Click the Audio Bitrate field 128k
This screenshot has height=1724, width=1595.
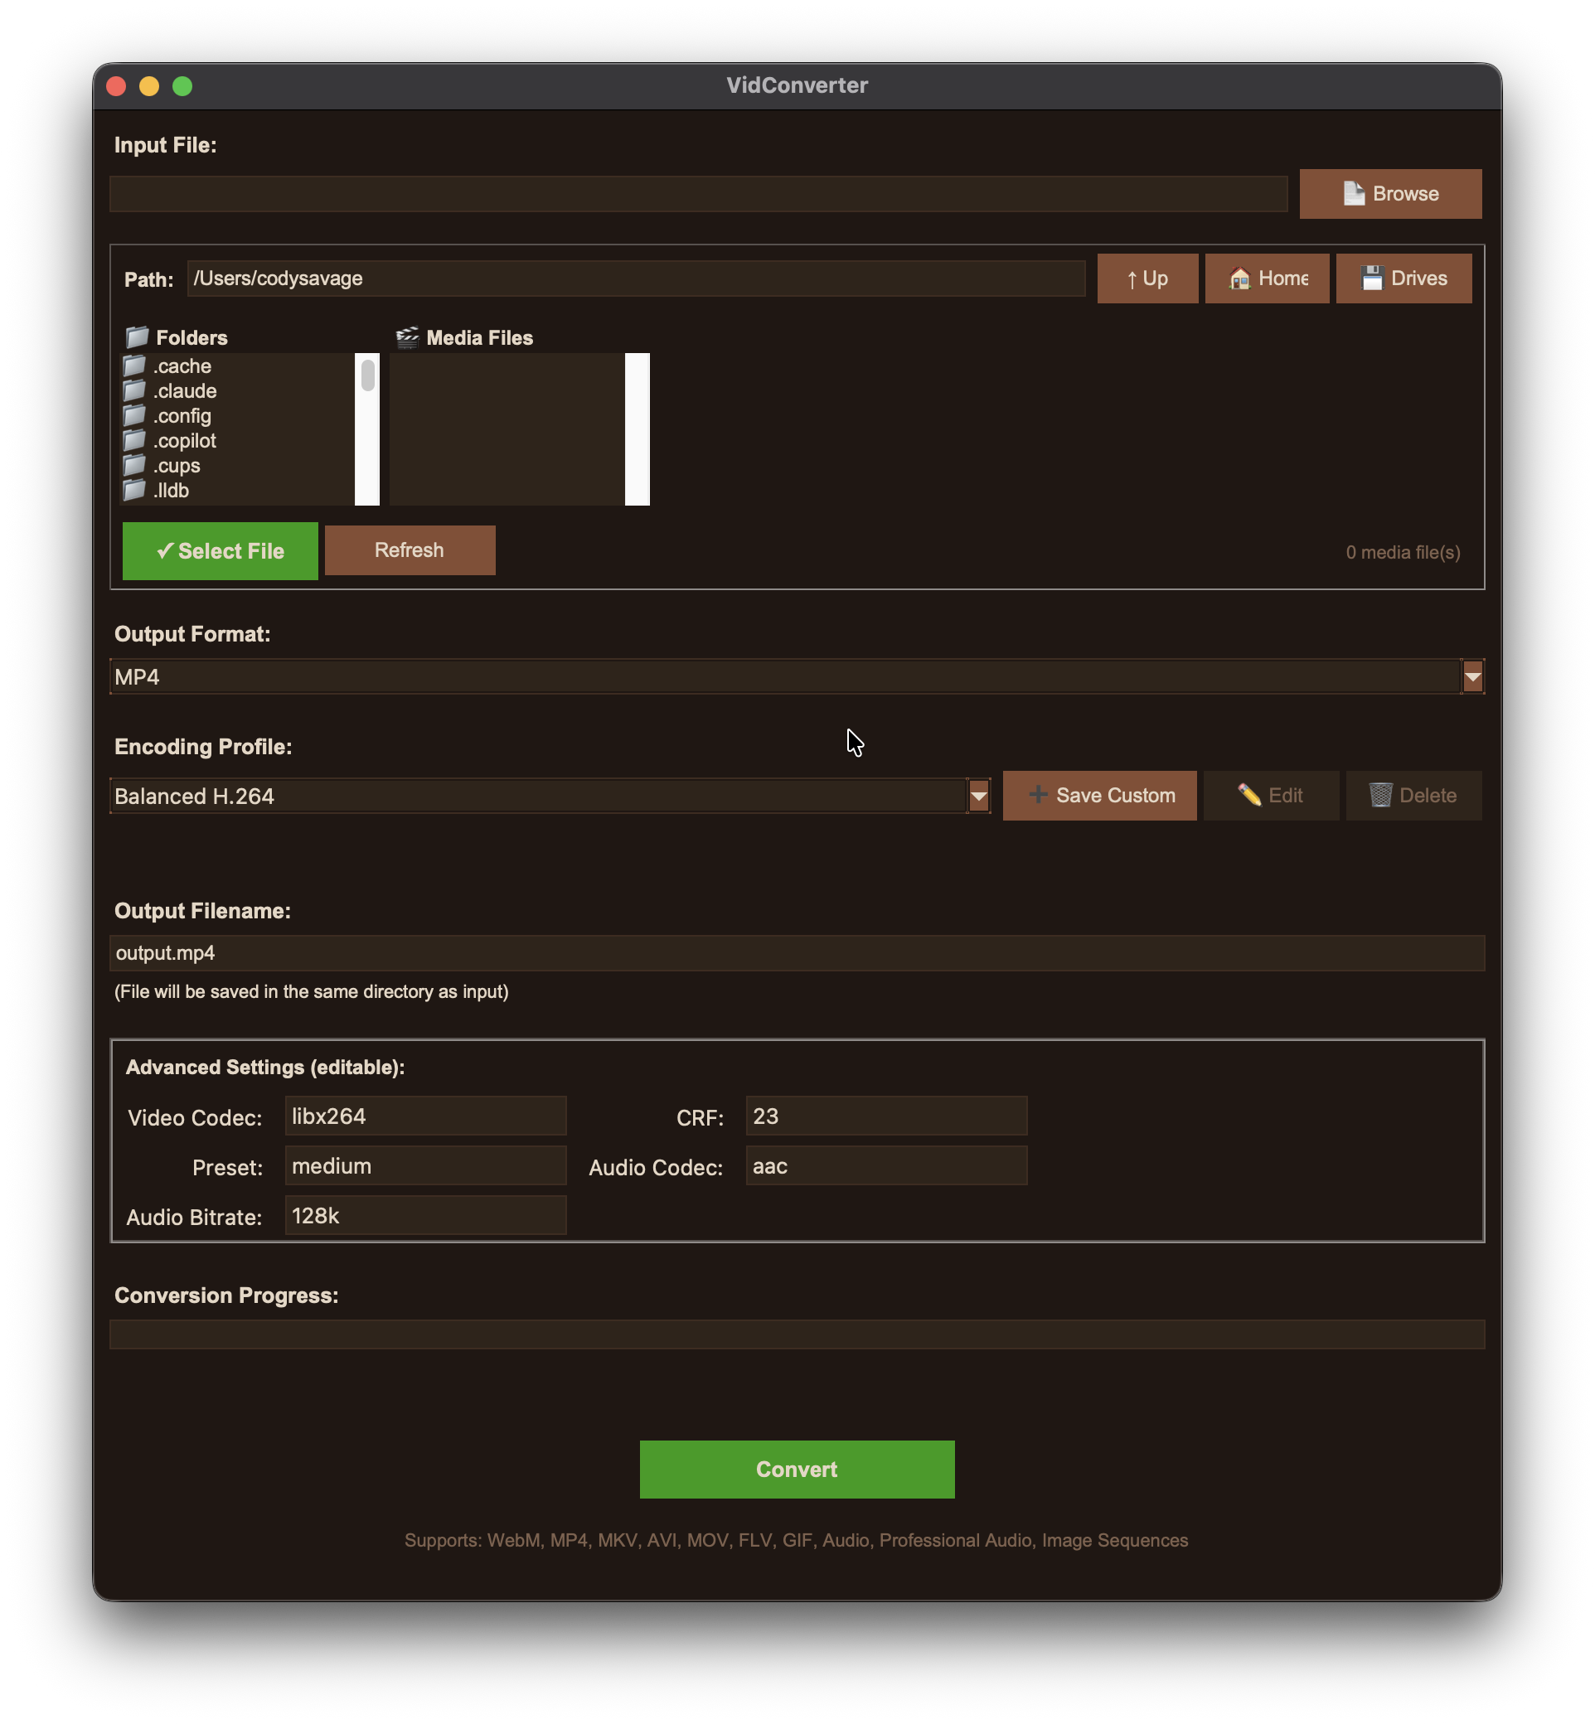425,1217
